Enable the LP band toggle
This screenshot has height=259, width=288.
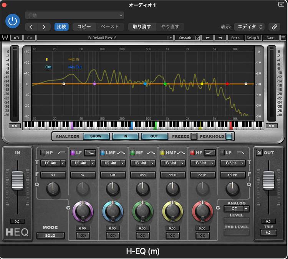(222, 153)
